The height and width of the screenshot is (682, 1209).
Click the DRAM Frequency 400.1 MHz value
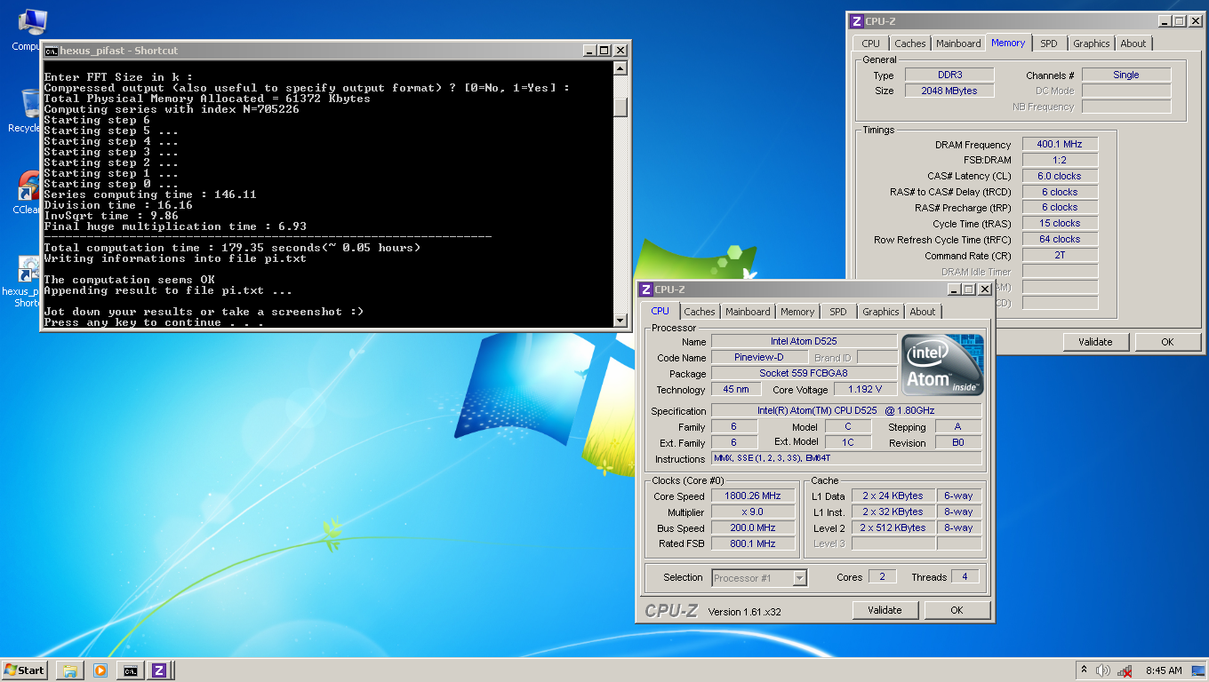click(1060, 144)
